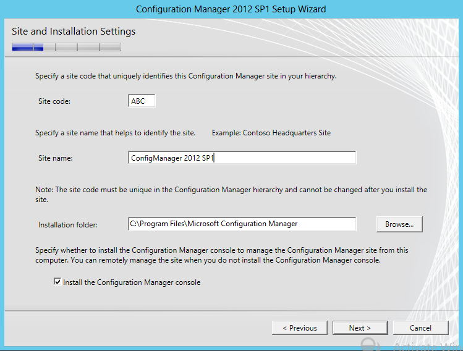Click 'Specify a site code that uniquely identifies' text

coord(185,76)
